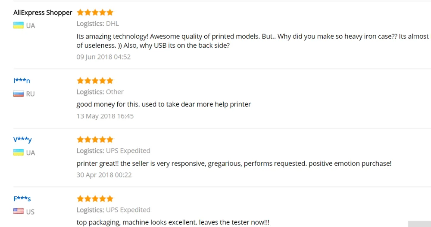Open reviewer V***y's profile name
The height and width of the screenshot is (227, 431).
[22, 140]
